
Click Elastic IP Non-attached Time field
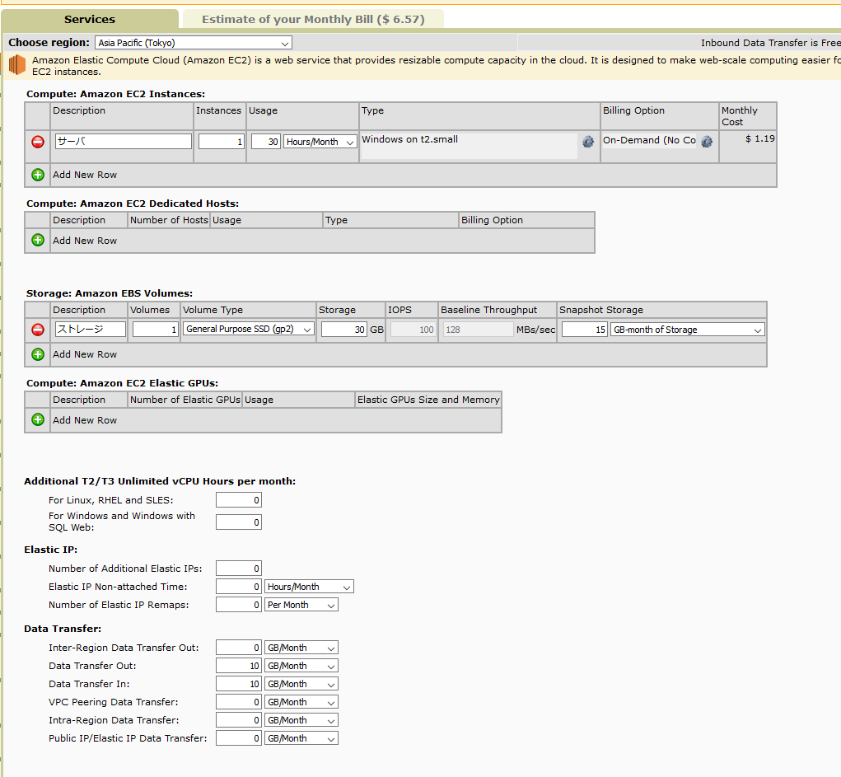pos(239,587)
